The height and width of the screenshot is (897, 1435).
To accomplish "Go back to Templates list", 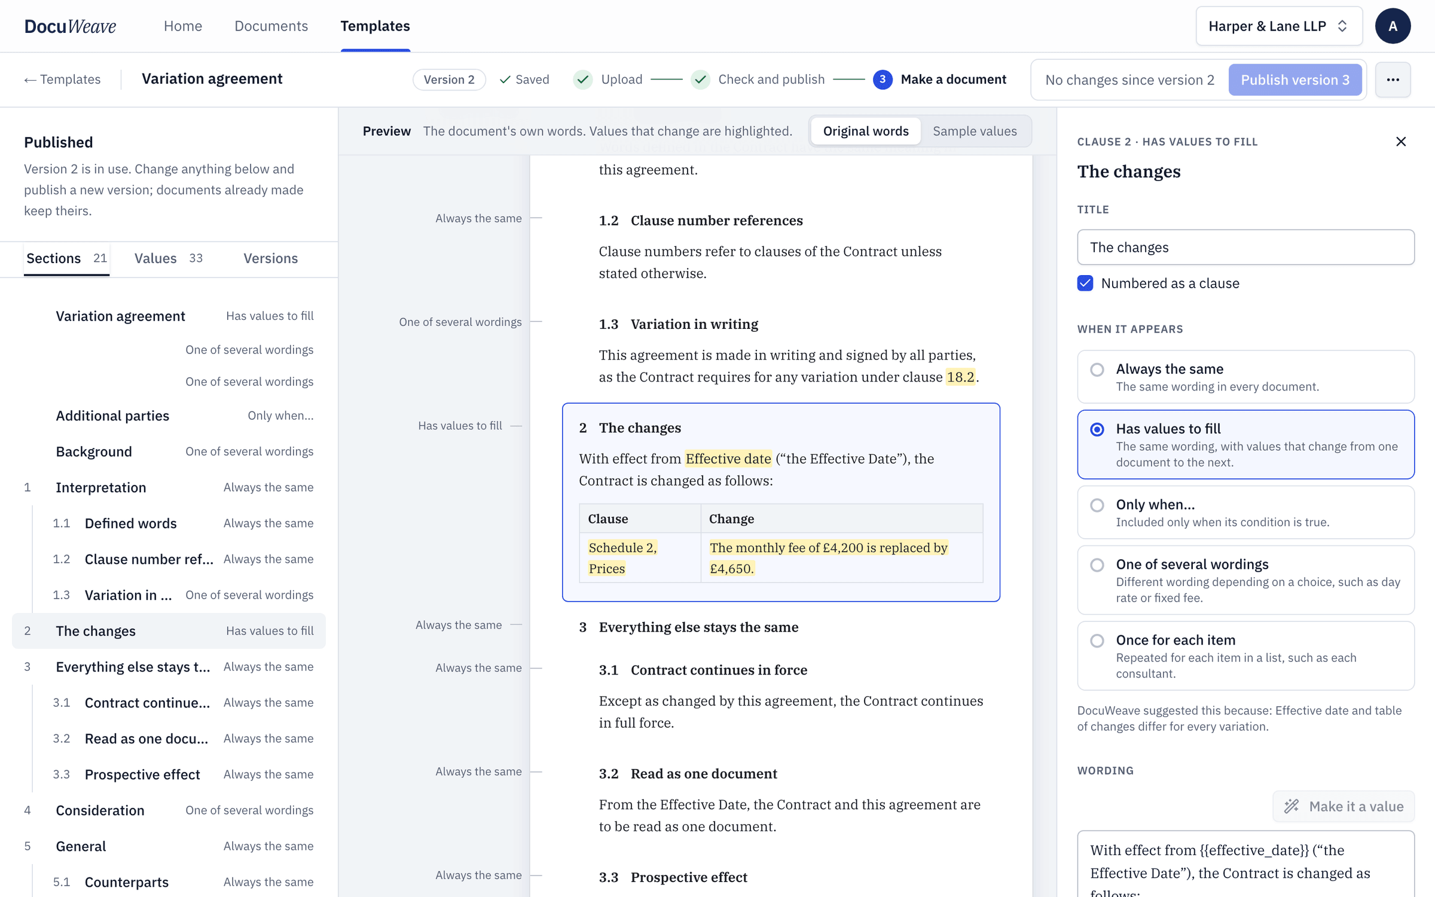I will coord(62,80).
